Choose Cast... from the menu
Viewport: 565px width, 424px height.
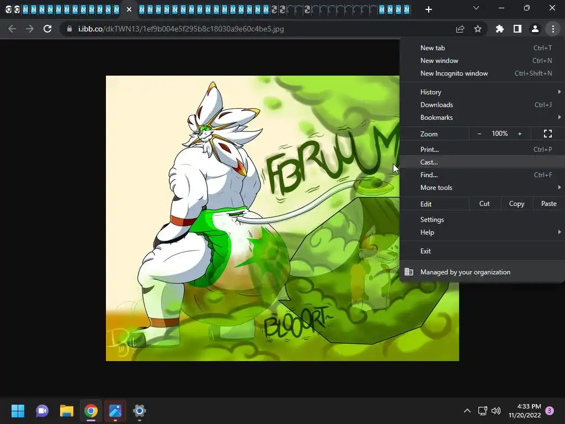482,162
